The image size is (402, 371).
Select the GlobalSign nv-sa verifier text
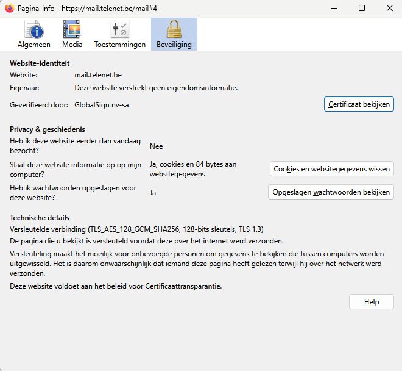coord(101,105)
